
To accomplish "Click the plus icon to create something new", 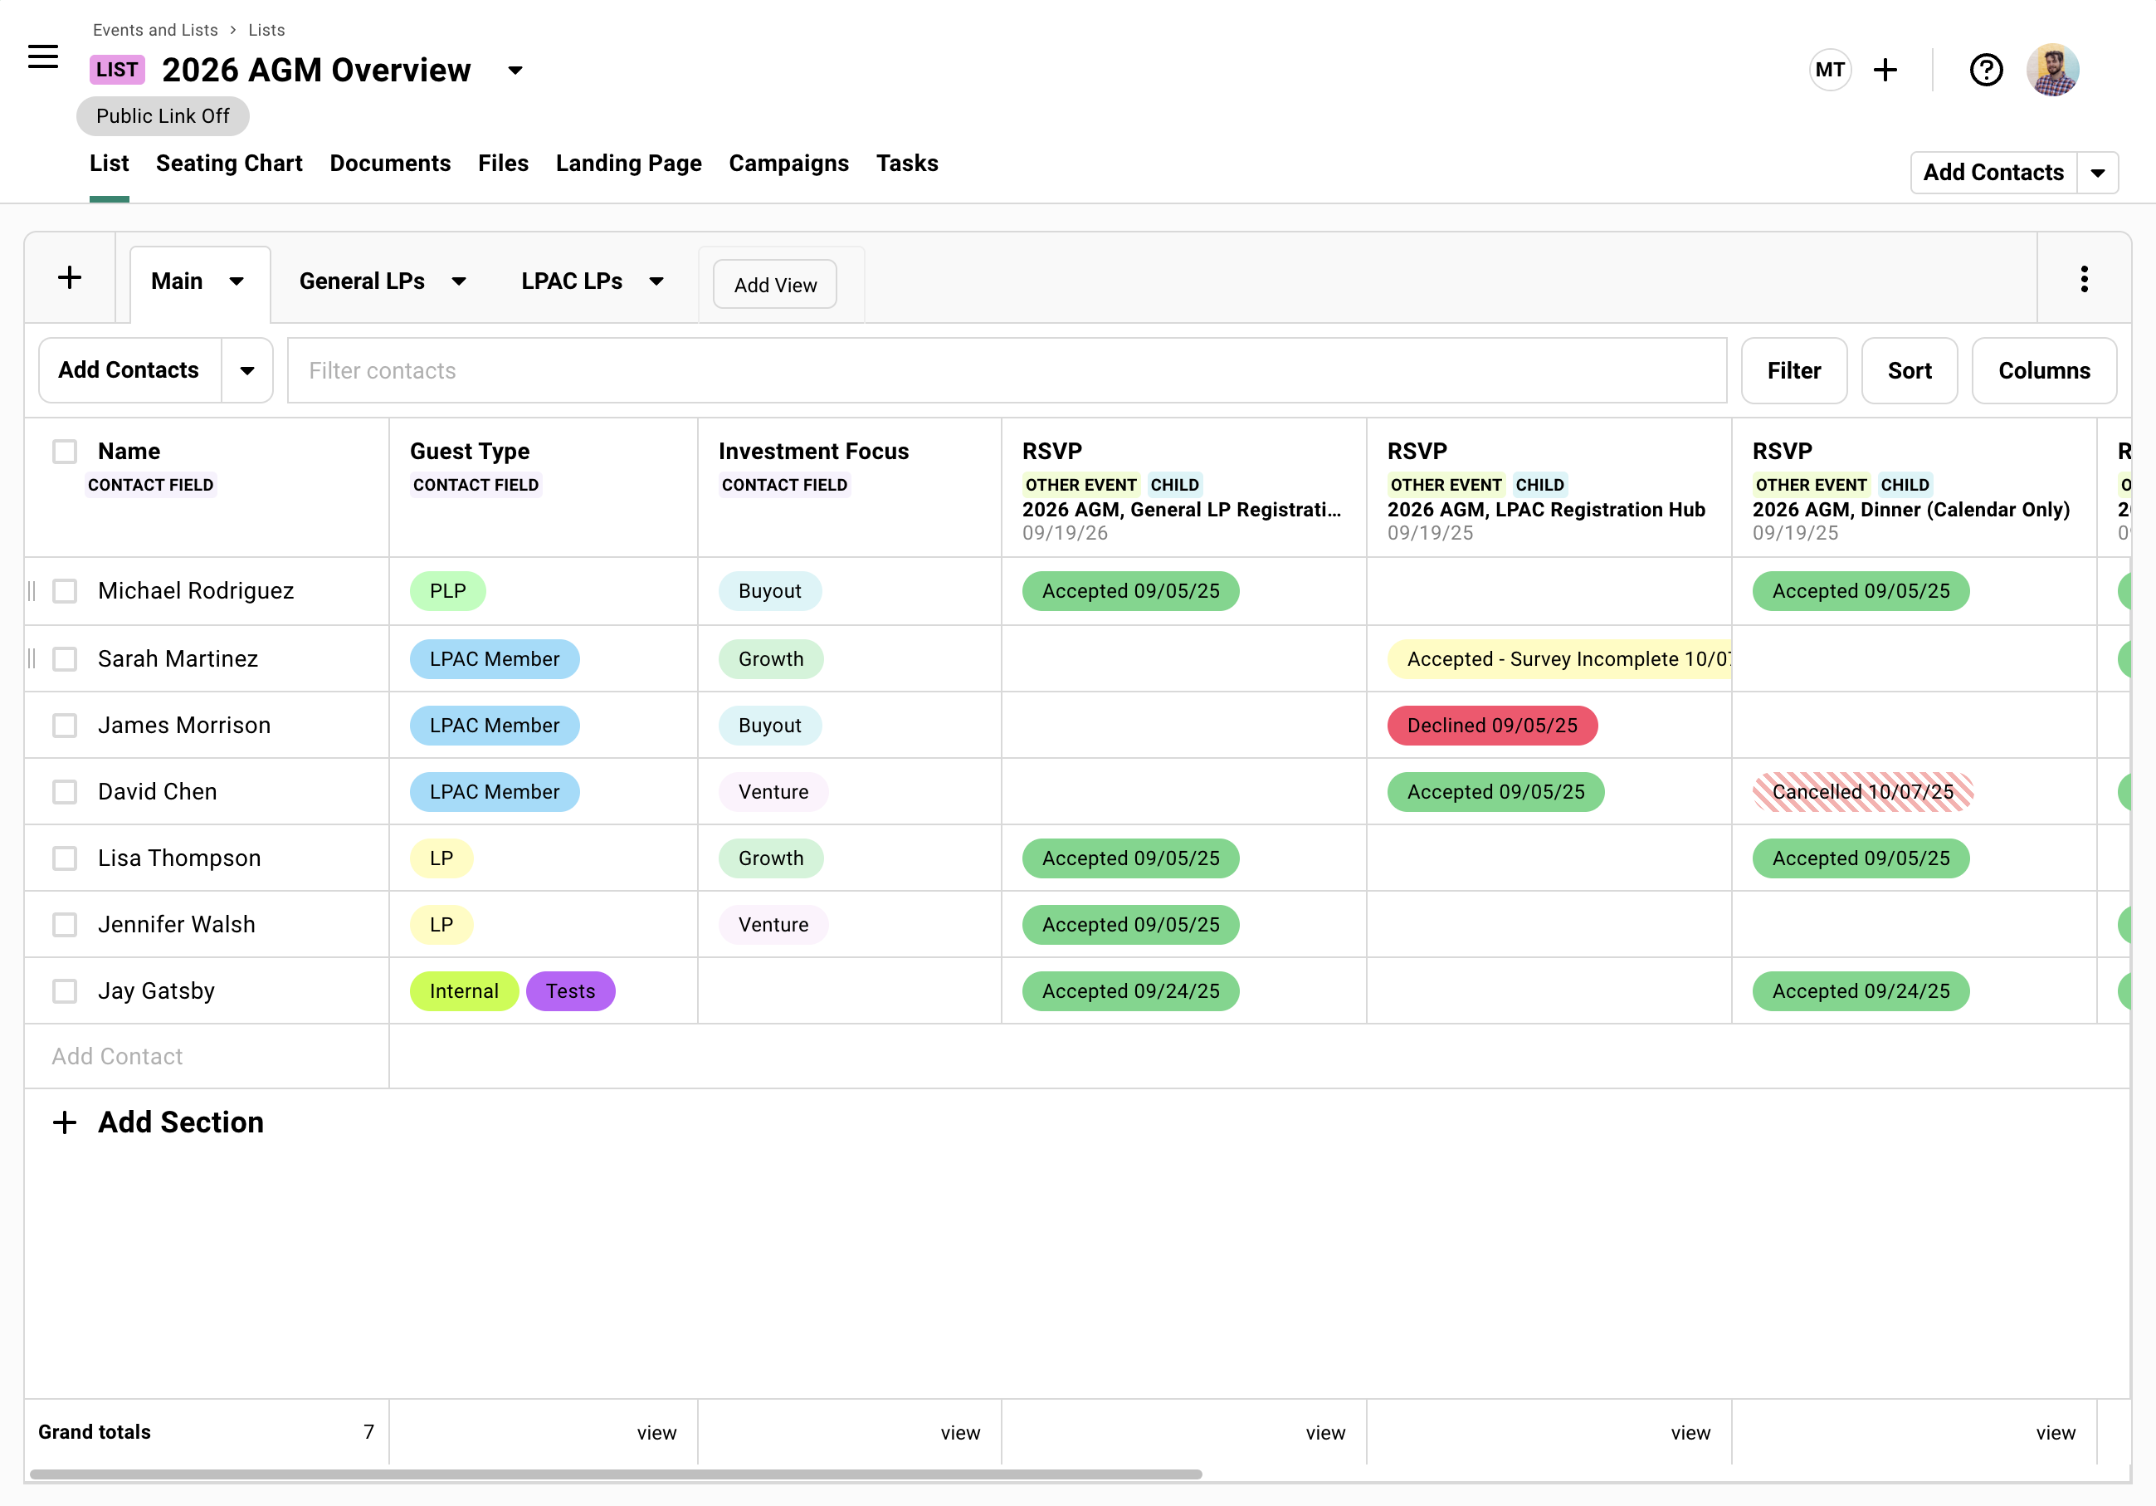I will tap(1885, 69).
